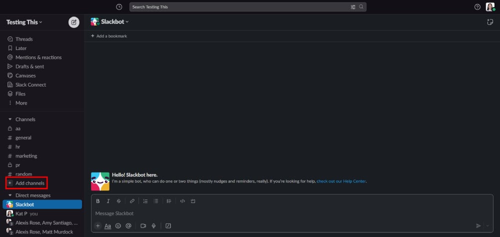Click Add a bookmark
The width and height of the screenshot is (500, 237).
[108, 36]
